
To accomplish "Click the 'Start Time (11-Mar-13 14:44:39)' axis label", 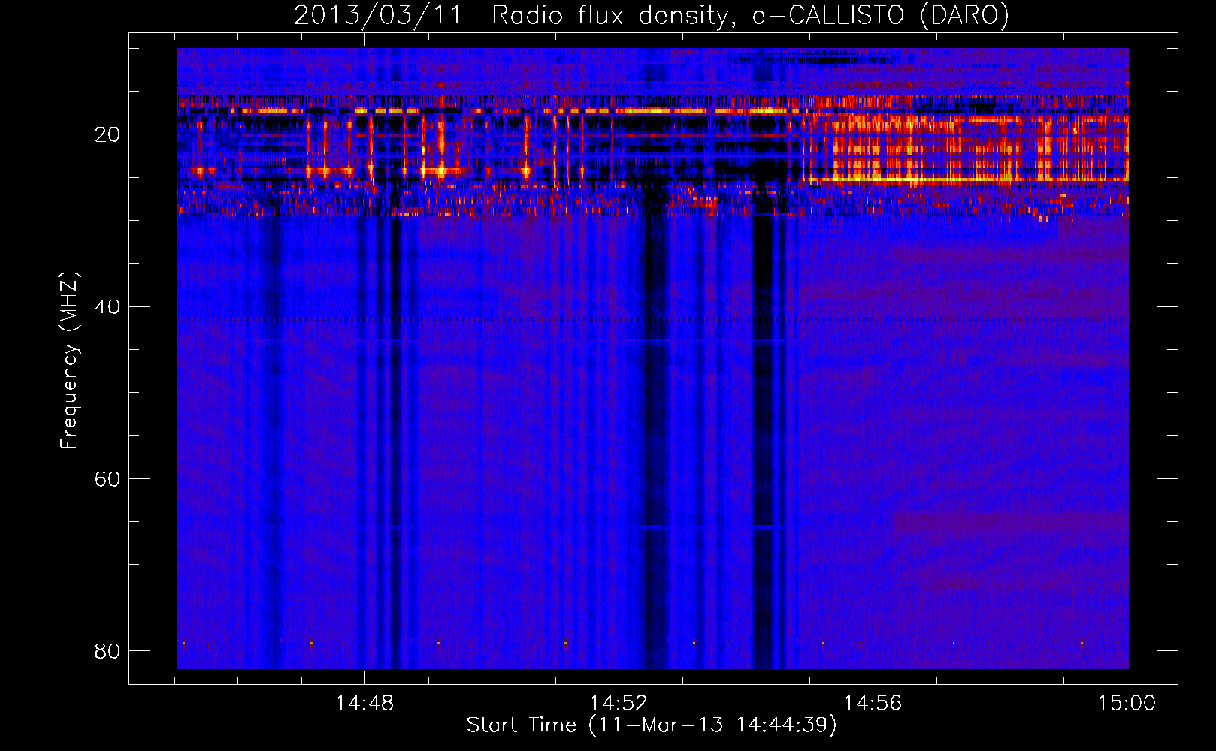I will tap(652, 725).
